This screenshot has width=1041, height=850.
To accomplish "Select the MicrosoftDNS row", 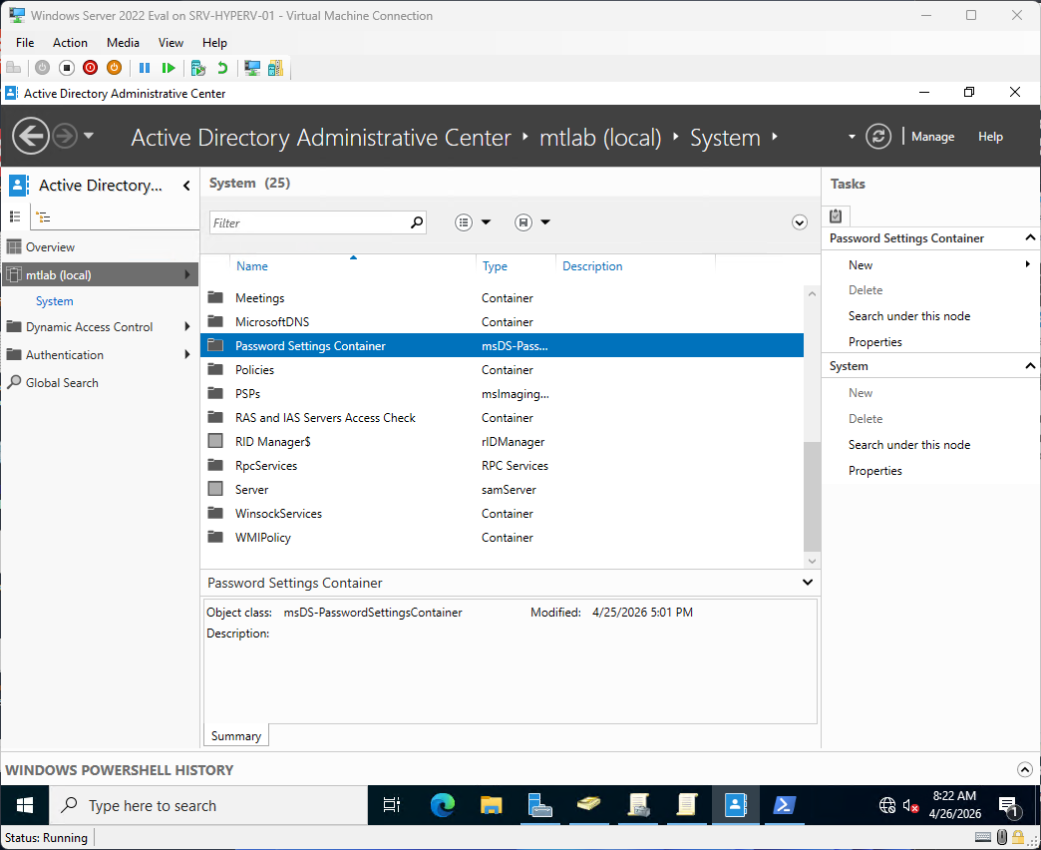I will pos(502,322).
